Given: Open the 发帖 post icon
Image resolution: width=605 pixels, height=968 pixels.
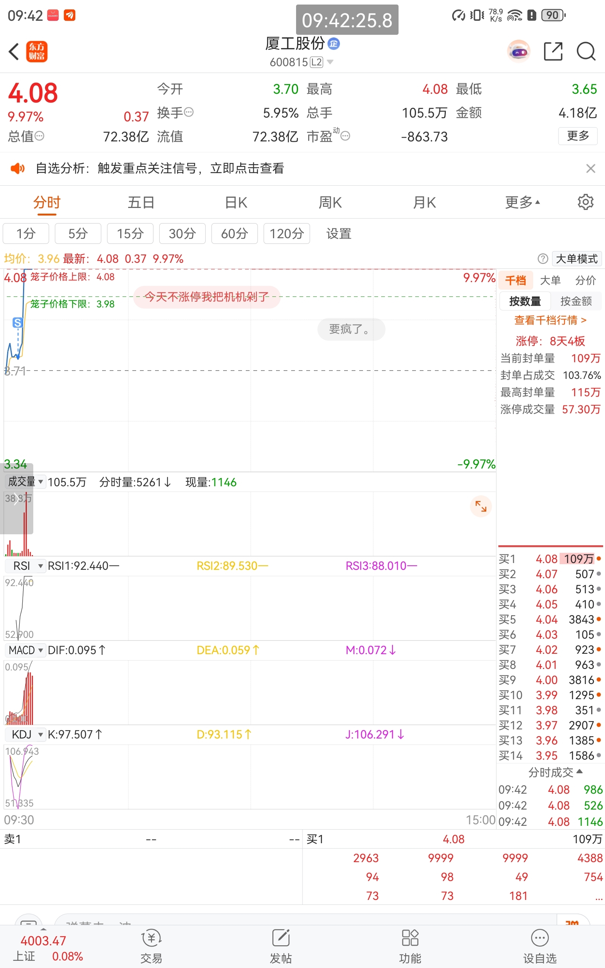Looking at the screenshot, I should pyautogui.click(x=281, y=946).
